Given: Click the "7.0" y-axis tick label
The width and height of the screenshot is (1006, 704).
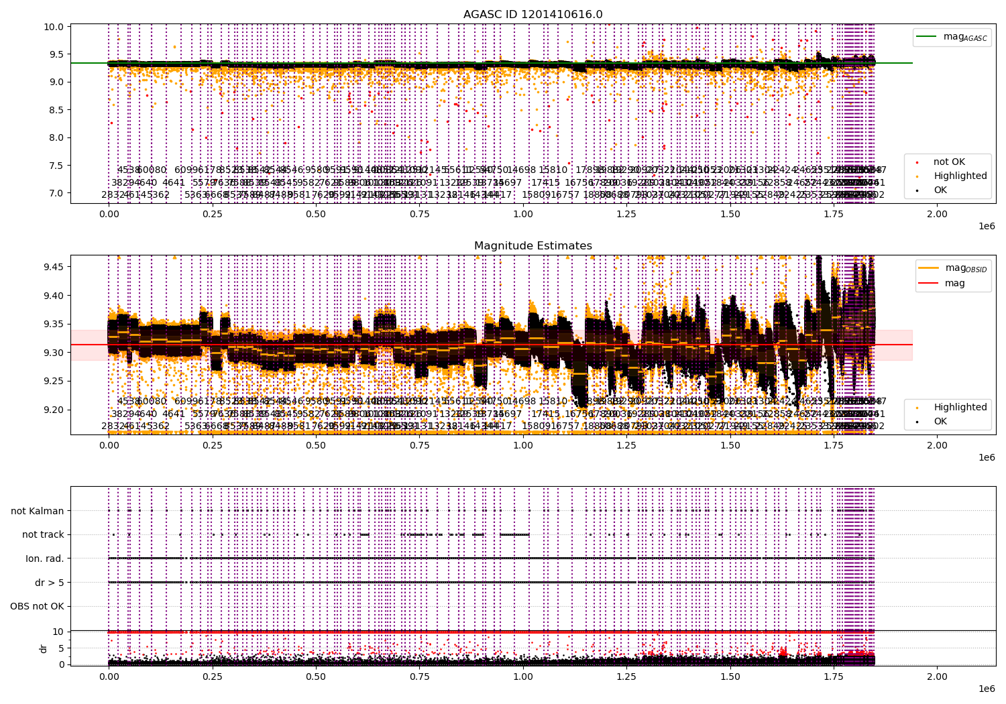Looking at the screenshot, I should [x=58, y=193].
